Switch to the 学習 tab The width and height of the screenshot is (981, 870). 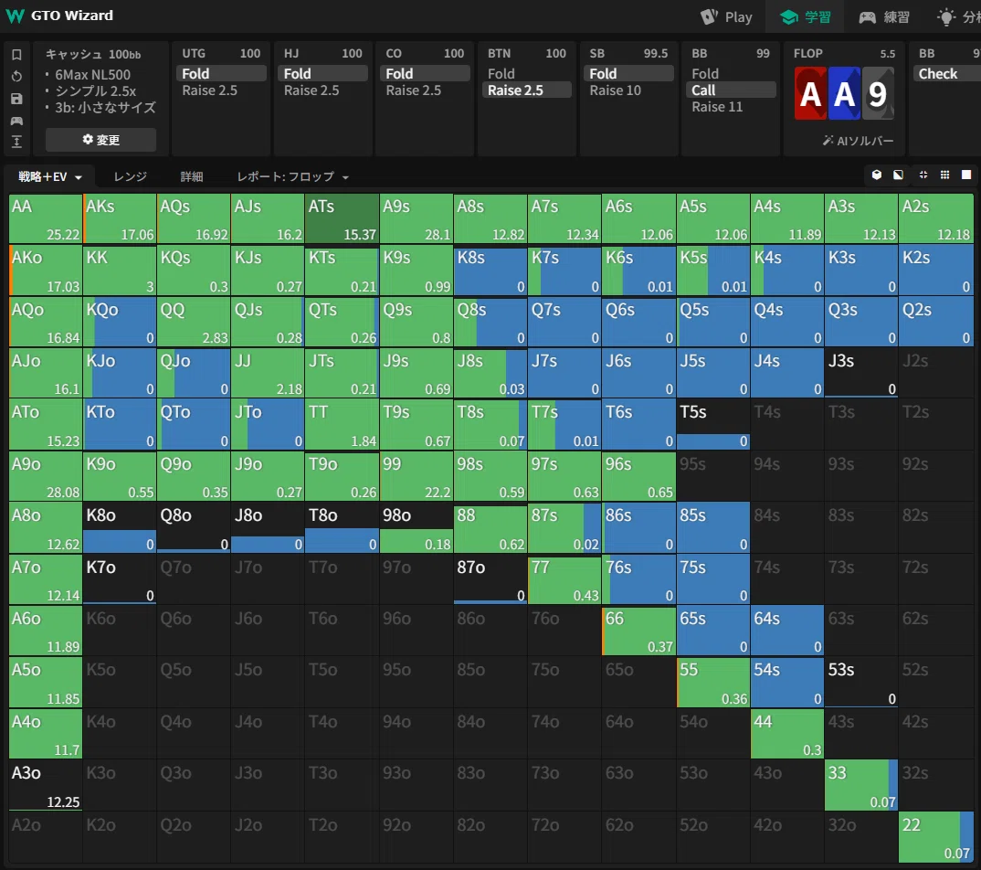(x=806, y=16)
